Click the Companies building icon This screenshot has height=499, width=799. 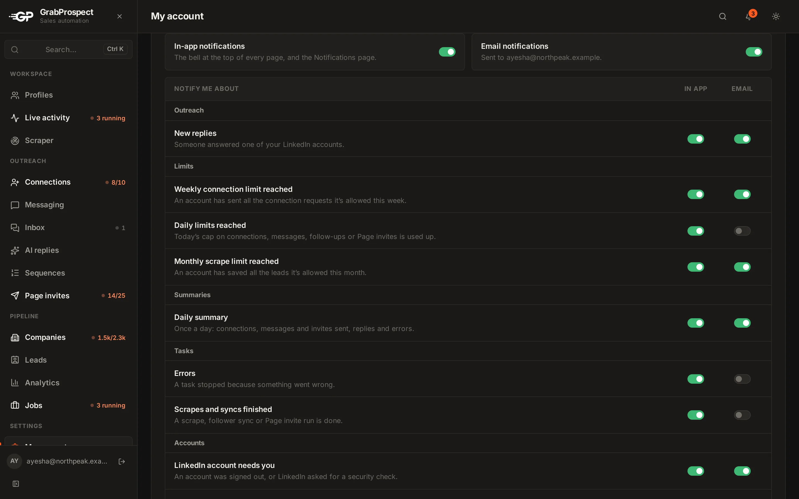pos(15,337)
